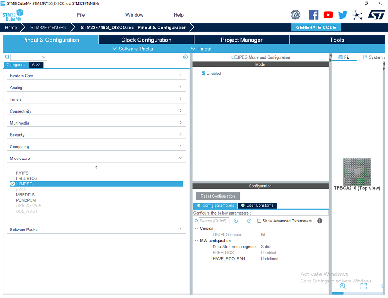Viewport: 388px width, 298px height.
Task: Enable Show Advanced Parameters checkbox
Action: click(259, 221)
